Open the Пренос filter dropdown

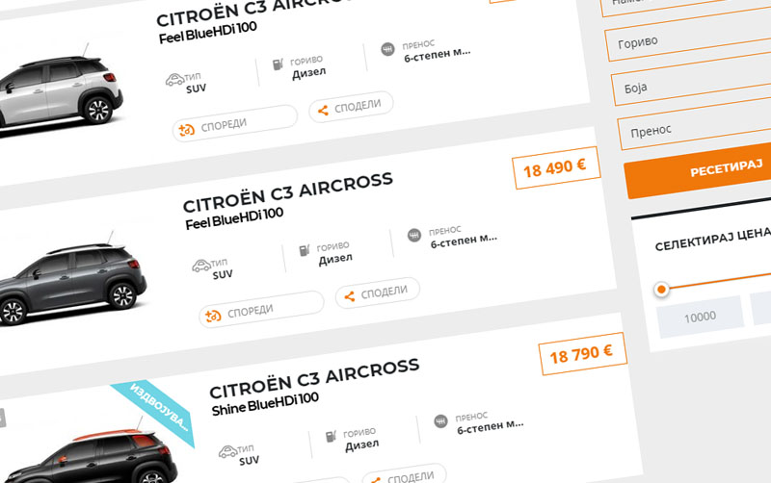[695, 126]
